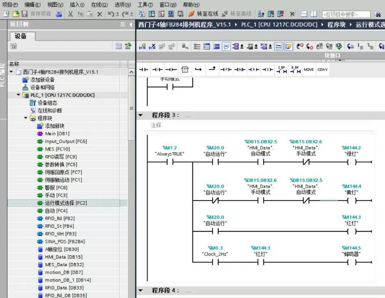Click the delete network icon in editor toolbar

point(152,46)
